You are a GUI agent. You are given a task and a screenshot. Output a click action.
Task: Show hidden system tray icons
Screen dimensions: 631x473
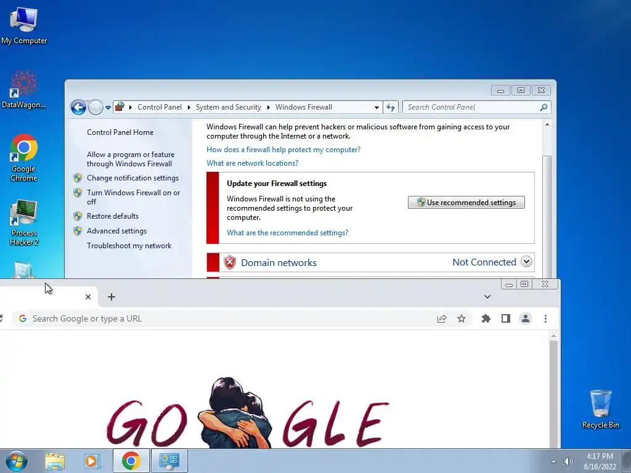pyautogui.click(x=554, y=461)
